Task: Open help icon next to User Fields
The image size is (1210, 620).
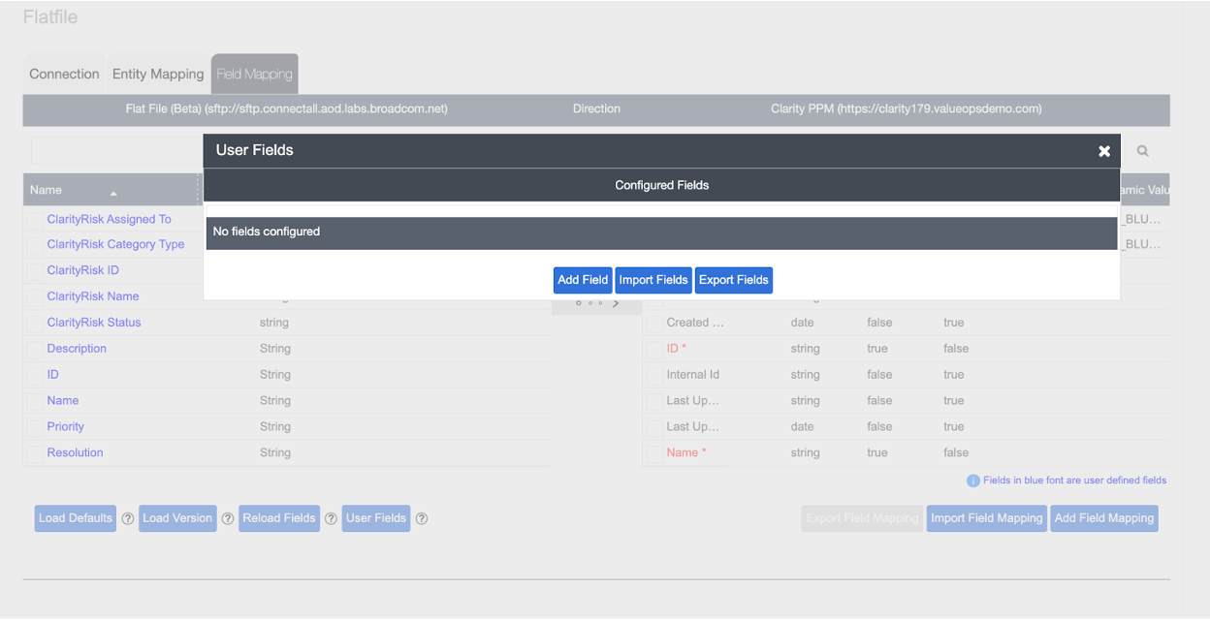Action: [x=421, y=518]
